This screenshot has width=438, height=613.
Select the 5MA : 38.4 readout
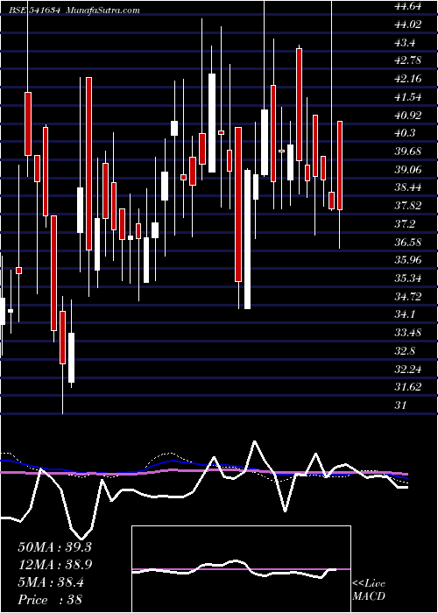click(51, 581)
